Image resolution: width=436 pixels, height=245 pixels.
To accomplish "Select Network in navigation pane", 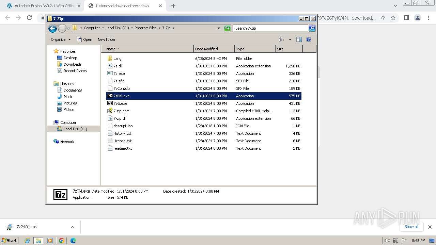I will tap(67, 142).
